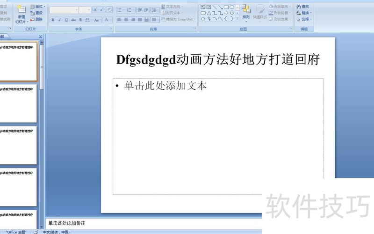Select the second slide thumbnail
This screenshot has width=374, height=234.
(x=18, y=103)
